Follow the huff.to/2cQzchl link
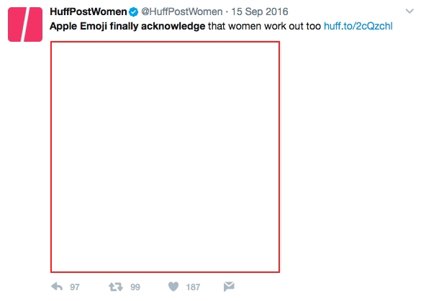 (358, 26)
